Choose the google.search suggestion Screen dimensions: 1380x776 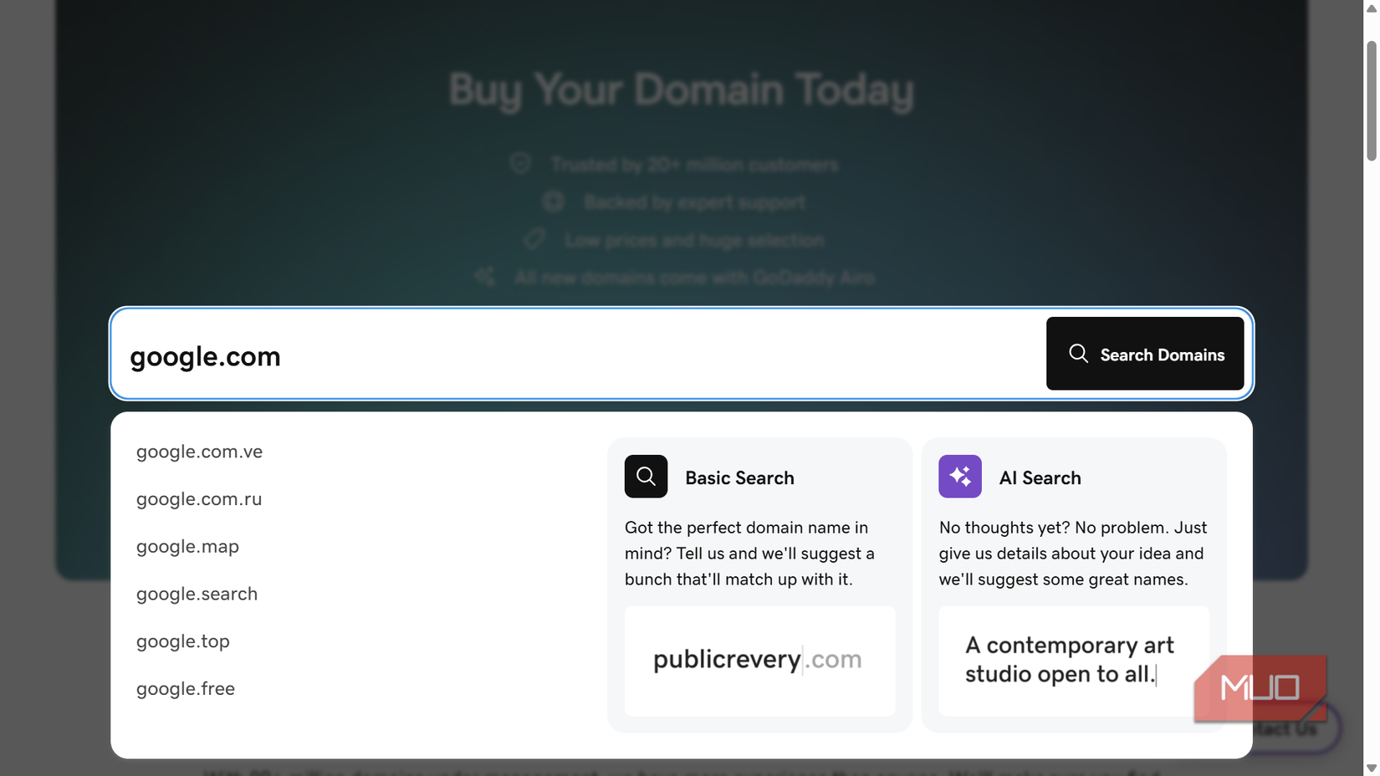[197, 594]
